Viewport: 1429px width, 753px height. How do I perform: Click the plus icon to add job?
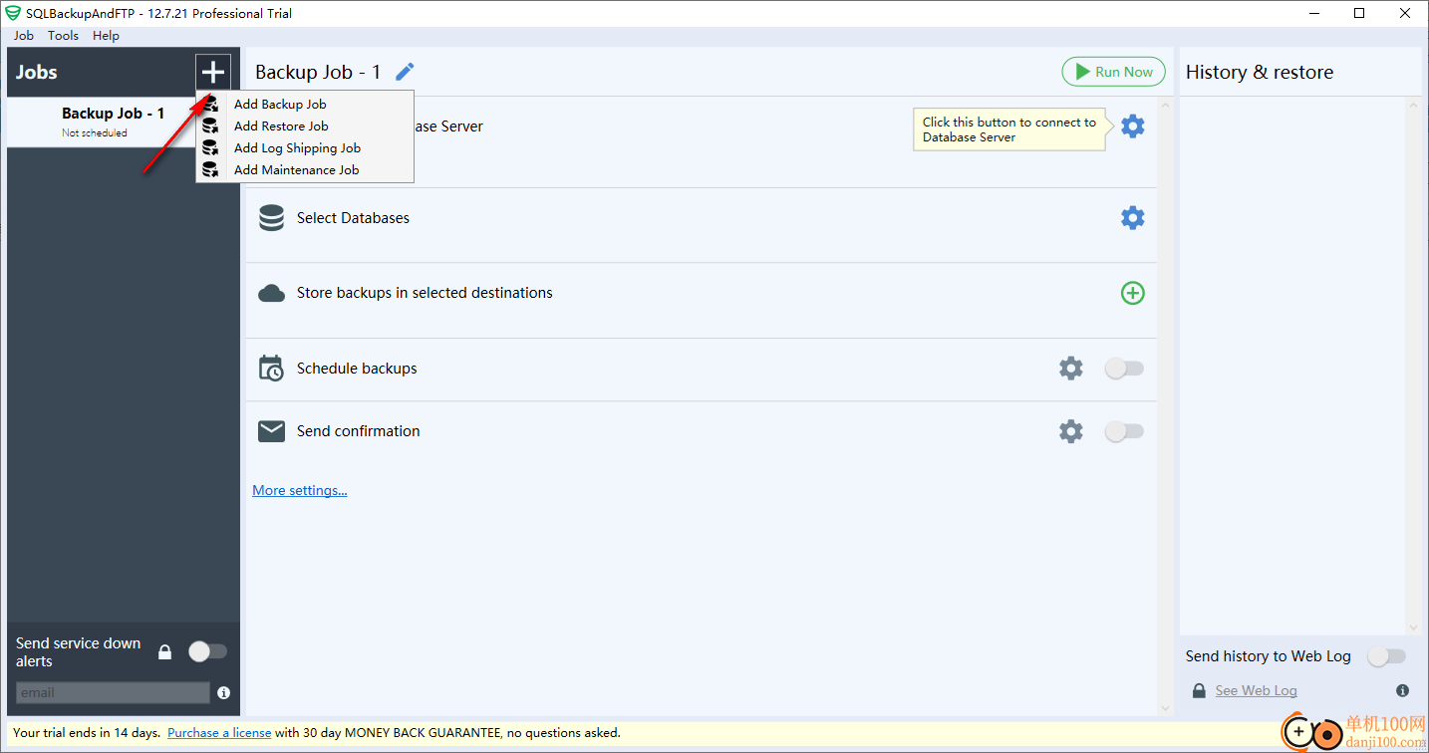click(x=213, y=72)
